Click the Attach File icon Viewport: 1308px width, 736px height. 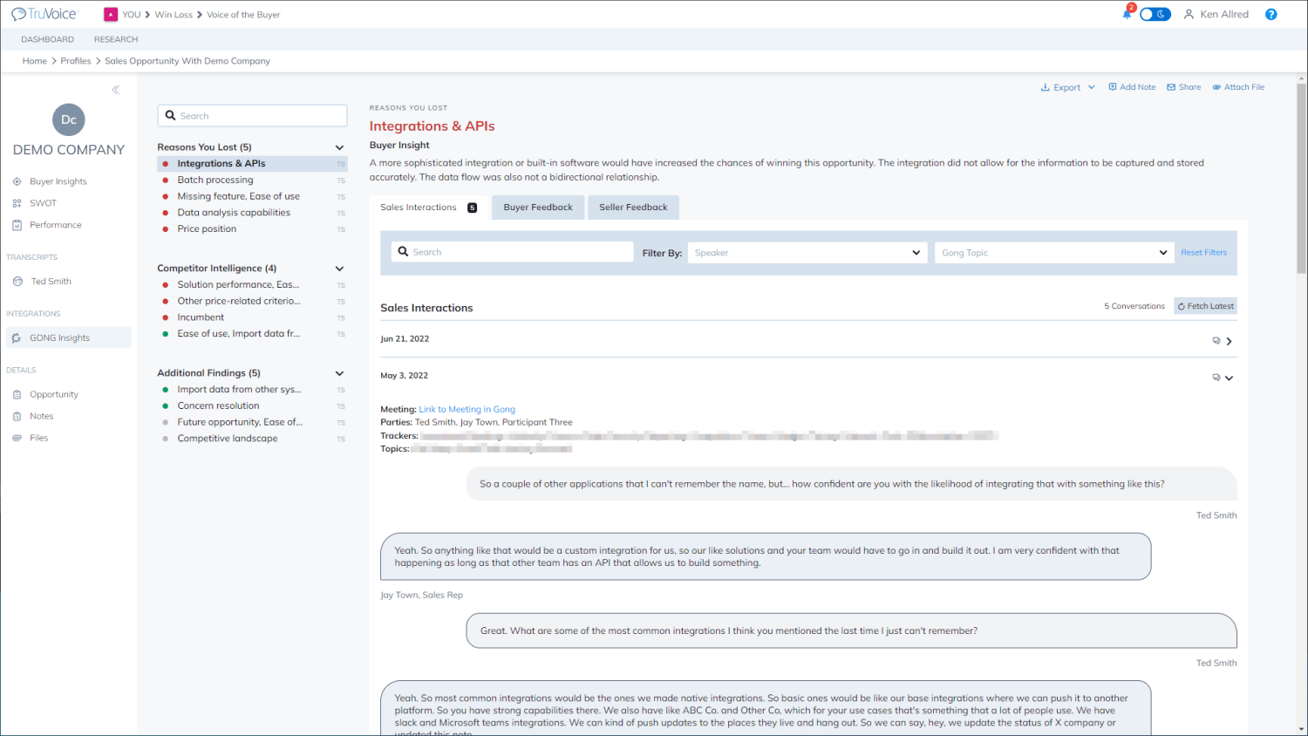click(1216, 87)
